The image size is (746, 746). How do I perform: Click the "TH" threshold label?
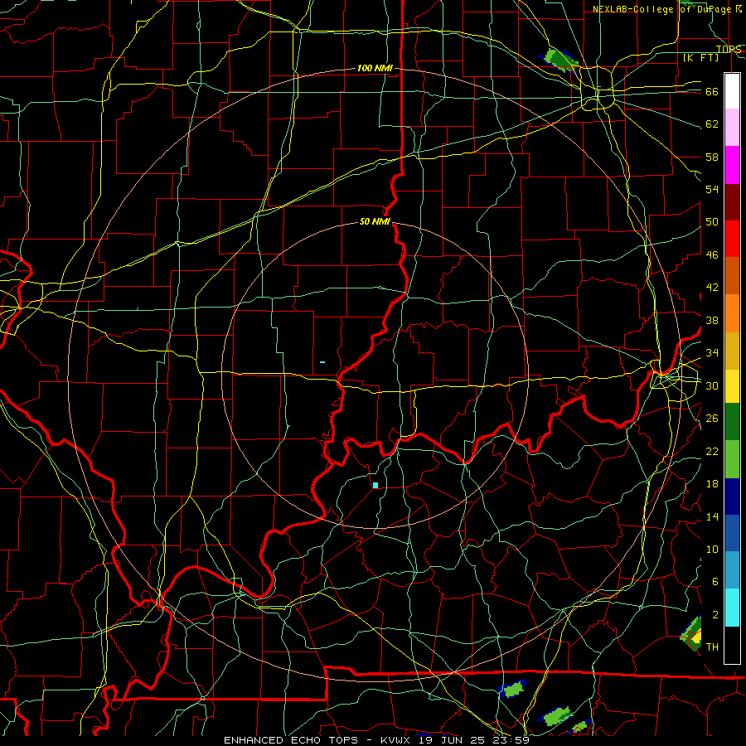pyautogui.click(x=712, y=647)
